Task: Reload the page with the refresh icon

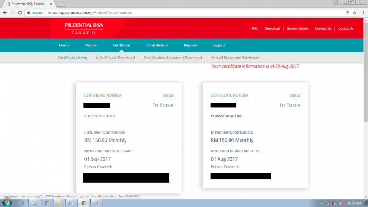Action: point(20,12)
